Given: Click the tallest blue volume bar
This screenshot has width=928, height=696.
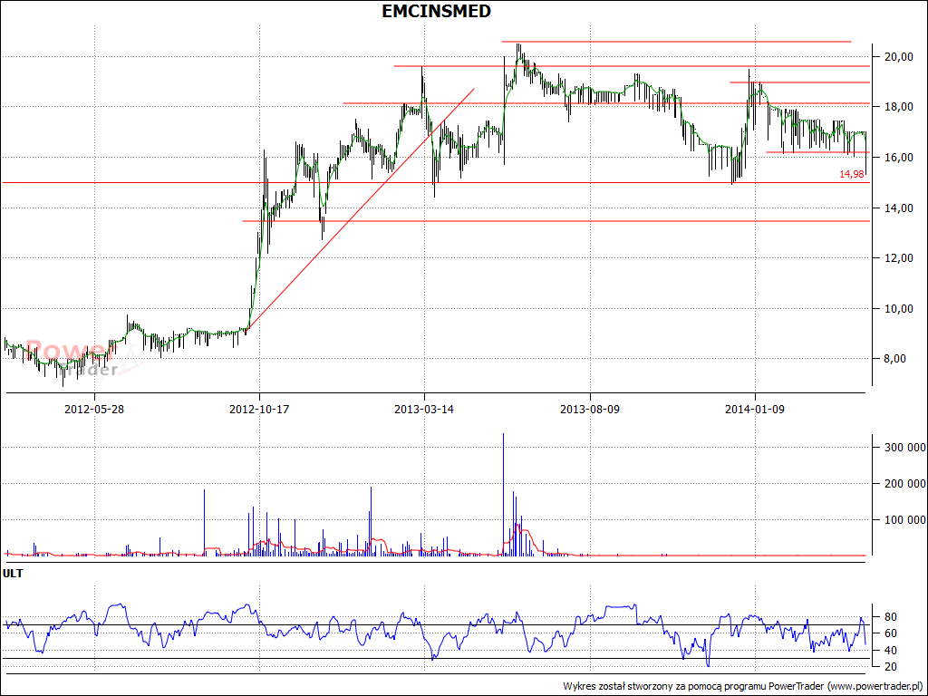Looking at the screenshot, I should pos(503,494).
